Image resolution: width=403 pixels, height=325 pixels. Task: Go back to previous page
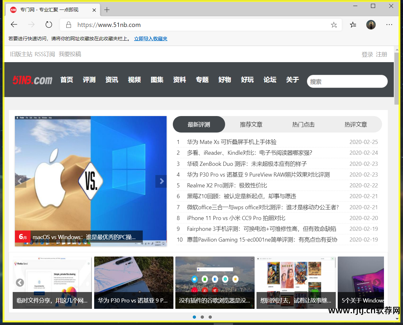pyautogui.click(x=14, y=25)
